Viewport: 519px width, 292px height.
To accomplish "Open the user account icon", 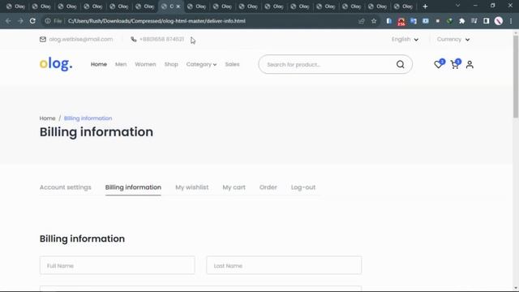I will (x=470, y=65).
